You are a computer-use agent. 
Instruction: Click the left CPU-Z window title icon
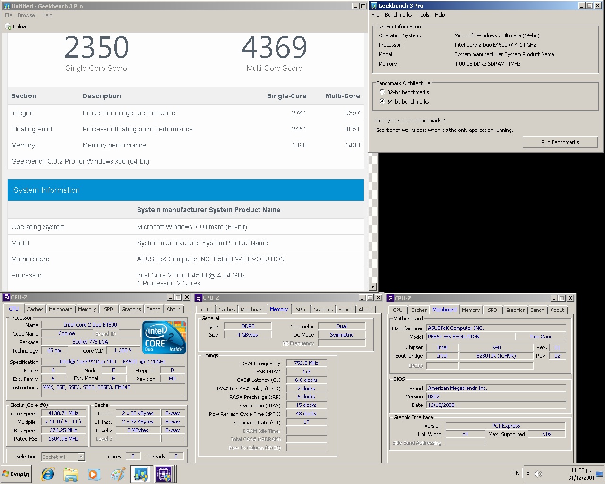pyautogui.click(x=7, y=297)
